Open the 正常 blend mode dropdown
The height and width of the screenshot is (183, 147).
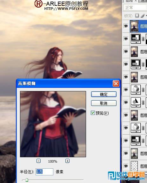point(135,8)
